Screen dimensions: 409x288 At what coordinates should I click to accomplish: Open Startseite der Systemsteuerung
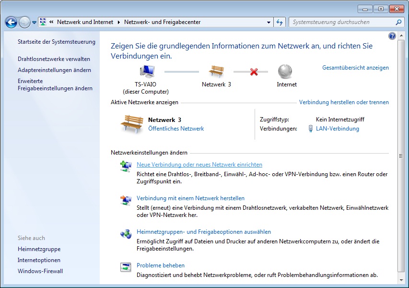pos(57,42)
